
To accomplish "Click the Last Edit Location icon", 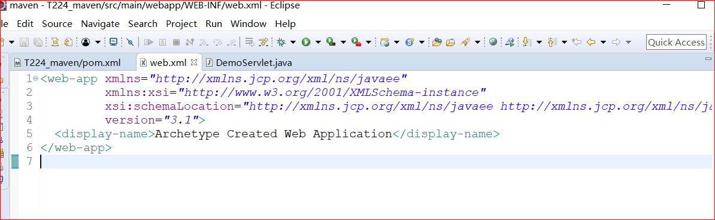I will pos(577,43).
